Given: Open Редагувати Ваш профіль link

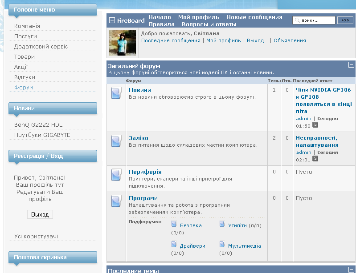Looking at the screenshot, I should [x=40, y=196].
